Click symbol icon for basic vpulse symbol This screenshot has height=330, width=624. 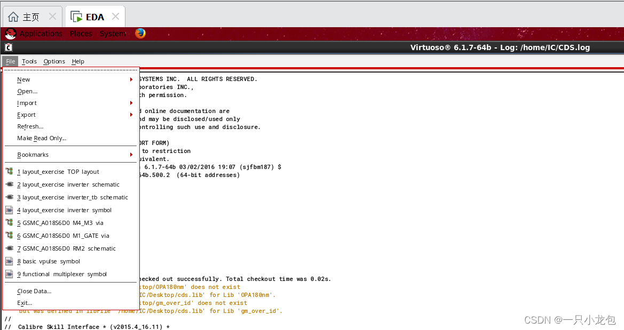tap(9, 261)
